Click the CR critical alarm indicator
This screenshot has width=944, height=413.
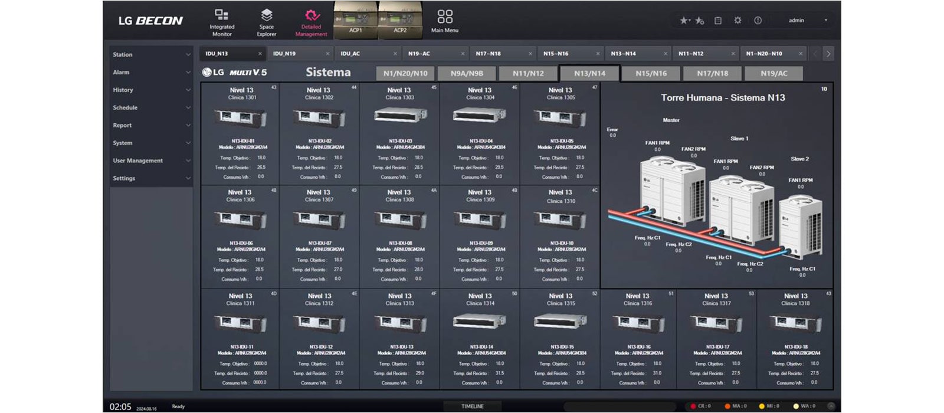click(701, 406)
